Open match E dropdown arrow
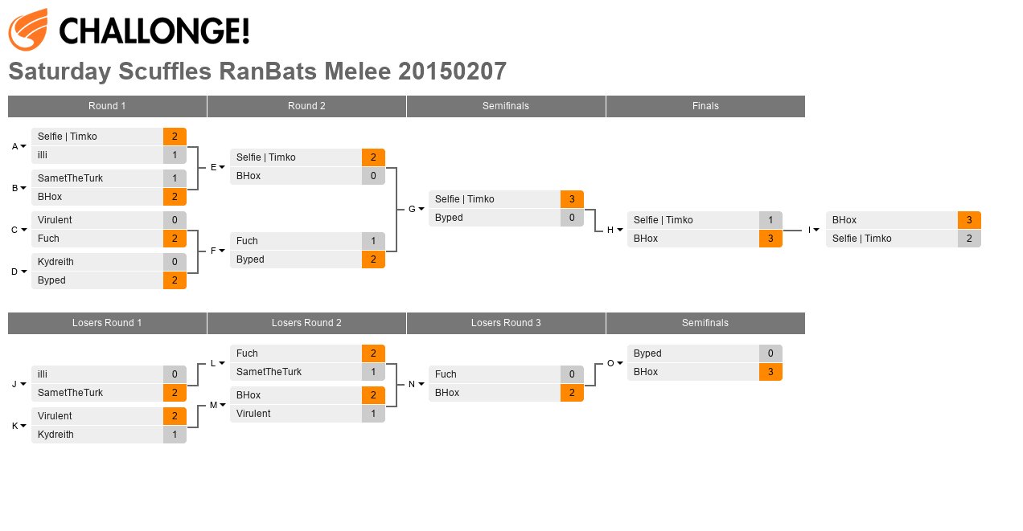 coord(222,167)
